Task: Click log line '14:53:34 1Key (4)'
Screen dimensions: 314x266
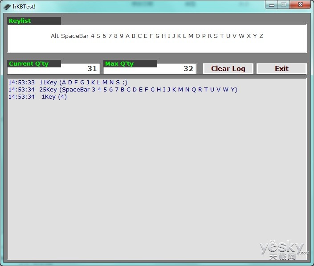Action: 37,97
